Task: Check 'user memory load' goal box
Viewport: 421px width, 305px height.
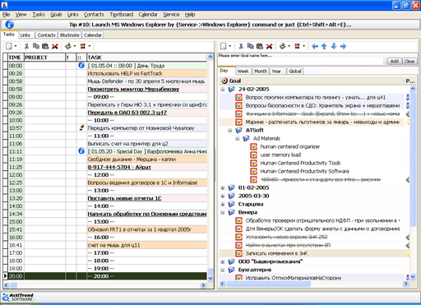Action: point(253,155)
